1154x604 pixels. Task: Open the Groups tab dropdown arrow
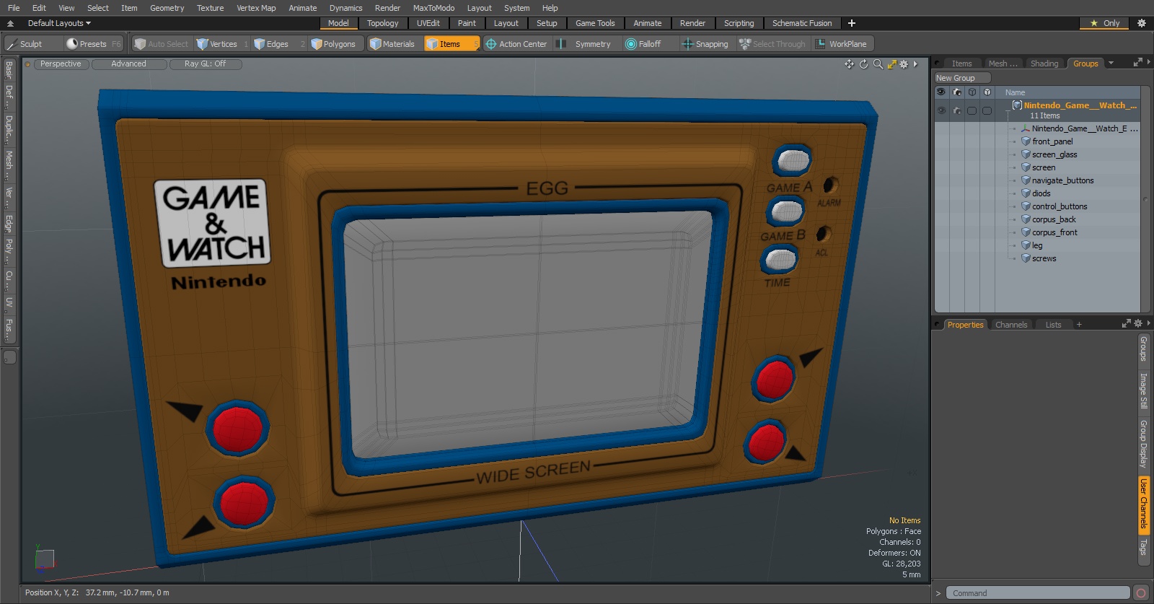[x=1111, y=64]
